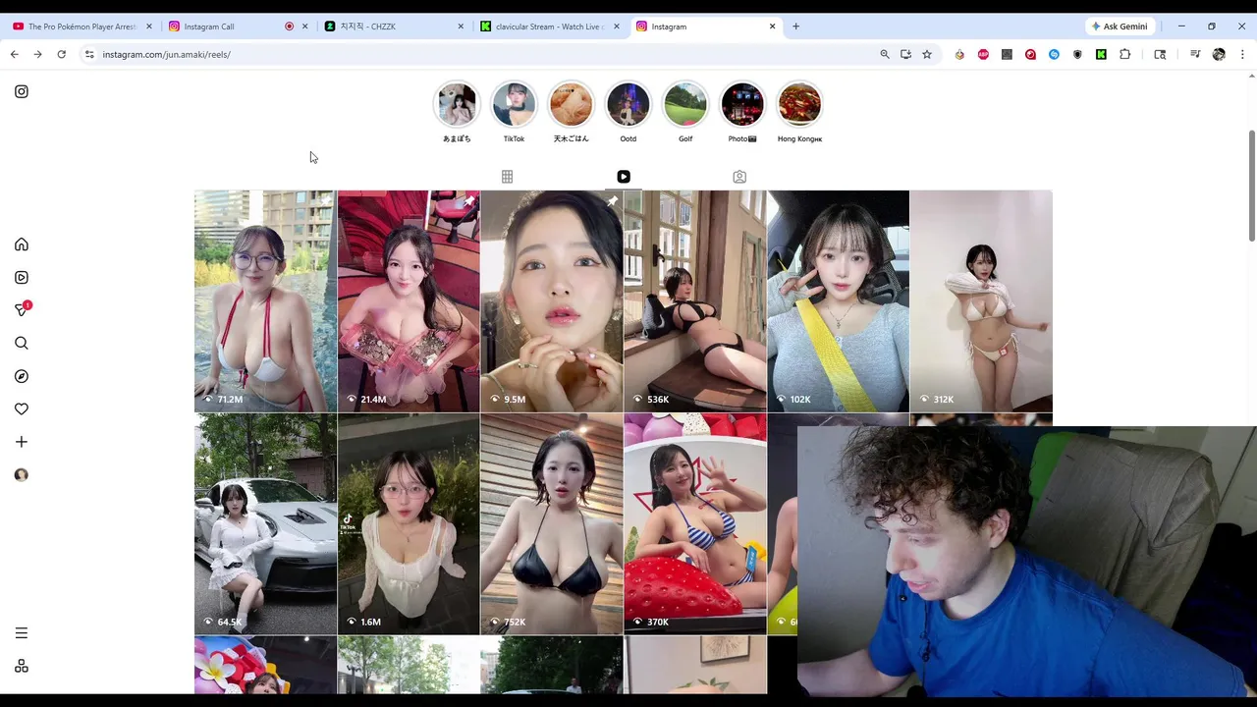Open profile avatar in sidebar
Viewport: 1257px width, 707px height.
pos(22,474)
